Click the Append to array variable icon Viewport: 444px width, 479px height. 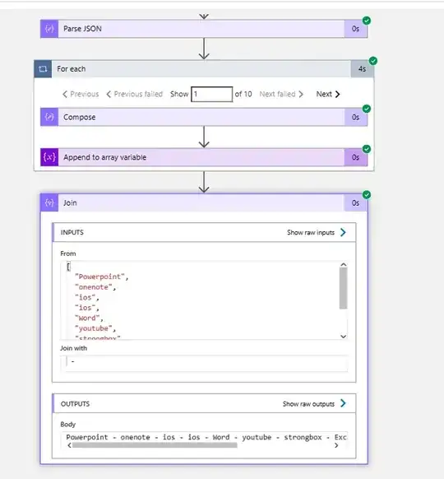click(x=49, y=157)
